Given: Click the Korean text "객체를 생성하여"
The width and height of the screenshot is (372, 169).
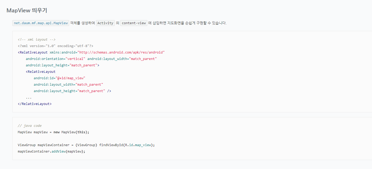Looking at the screenshot, I should pyautogui.click(x=83, y=23).
